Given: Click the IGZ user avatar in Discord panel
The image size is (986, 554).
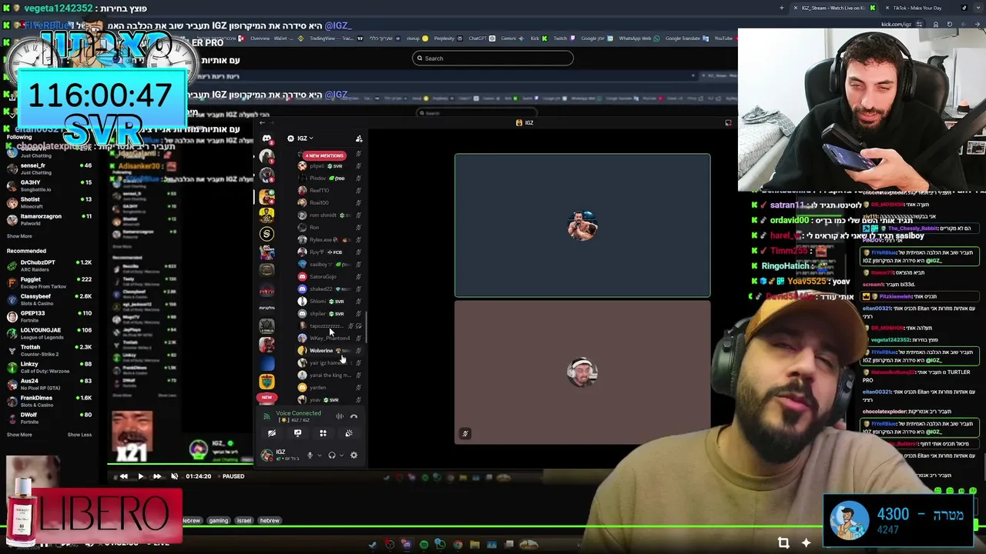Looking at the screenshot, I should click(267, 455).
